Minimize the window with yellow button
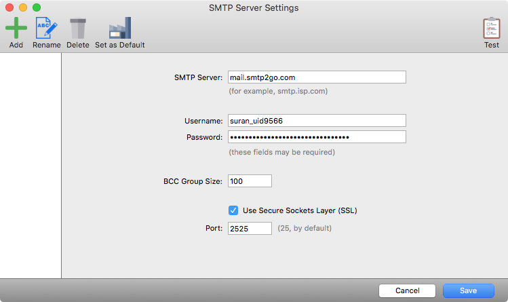 click(x=23, y=8)
